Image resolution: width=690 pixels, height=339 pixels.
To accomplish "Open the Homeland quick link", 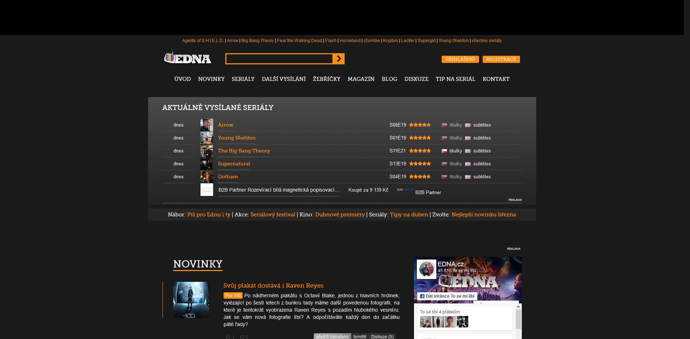I will tap(350, 41).
